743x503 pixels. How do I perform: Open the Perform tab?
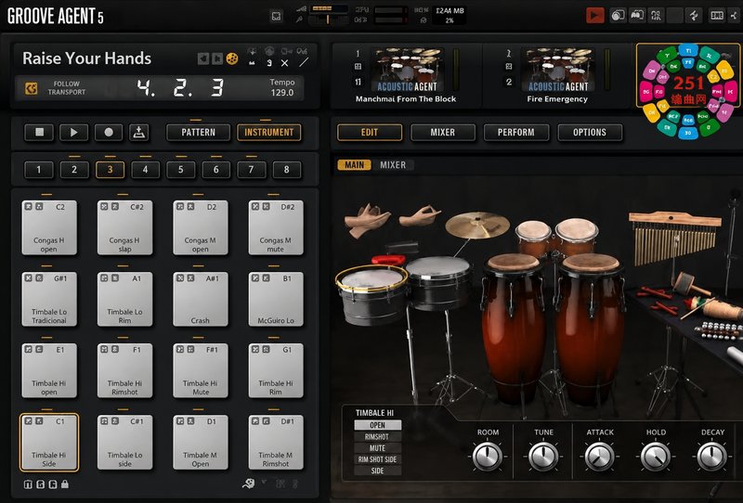pyautogui.click(x=516, y=133)
